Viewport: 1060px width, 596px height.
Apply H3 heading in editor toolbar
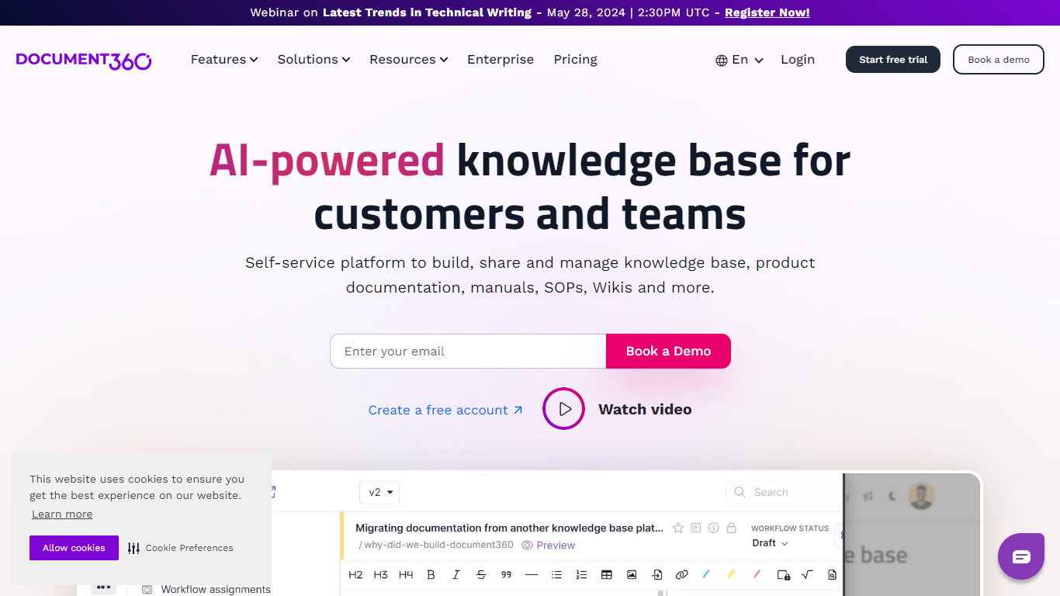click(x=380, y=575)
